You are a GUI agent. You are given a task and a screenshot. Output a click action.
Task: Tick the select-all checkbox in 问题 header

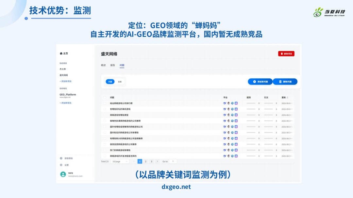click(105, 98)
